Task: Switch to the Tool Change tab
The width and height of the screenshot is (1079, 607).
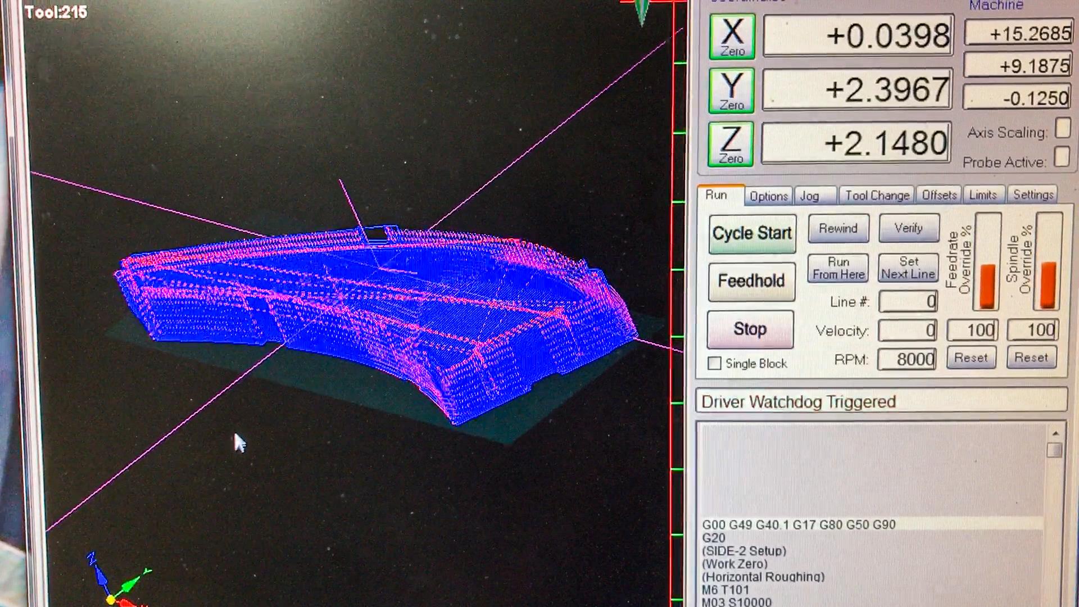Action: tap(877, 196)
